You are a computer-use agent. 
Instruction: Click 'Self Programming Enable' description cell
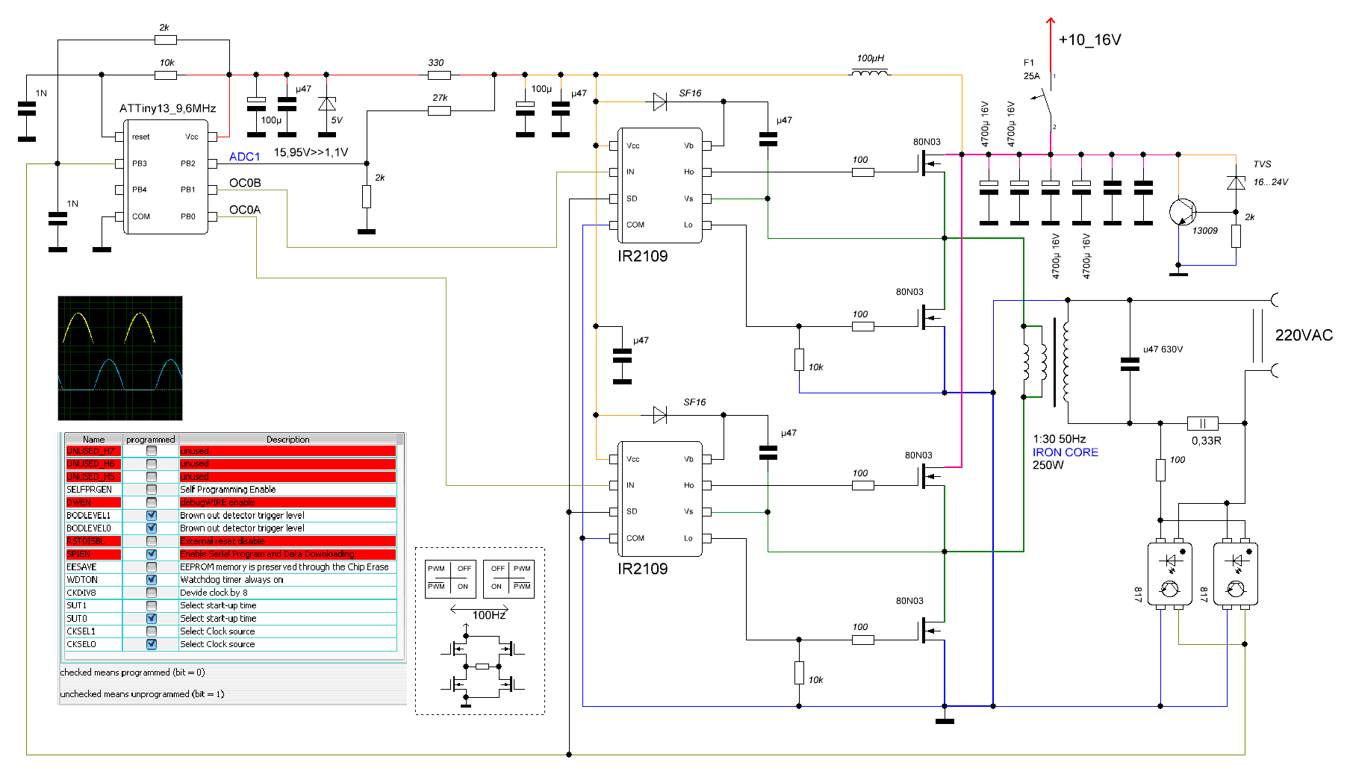pos(288,490)
